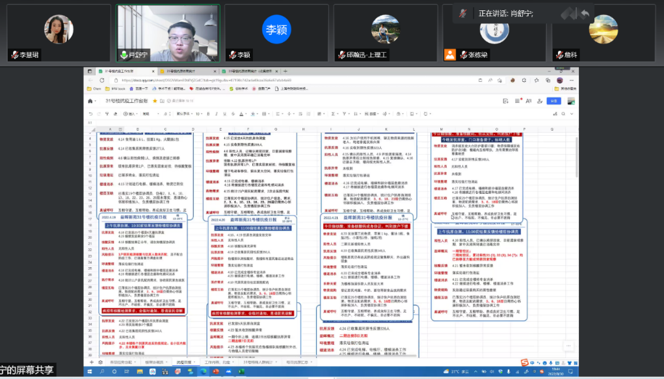Open the default font dropdown

[185, 114]
